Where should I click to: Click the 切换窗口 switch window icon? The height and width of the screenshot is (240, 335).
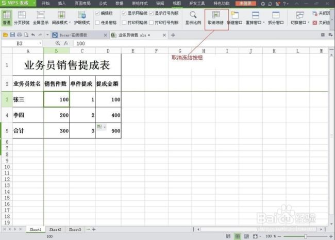coord(300,15)
